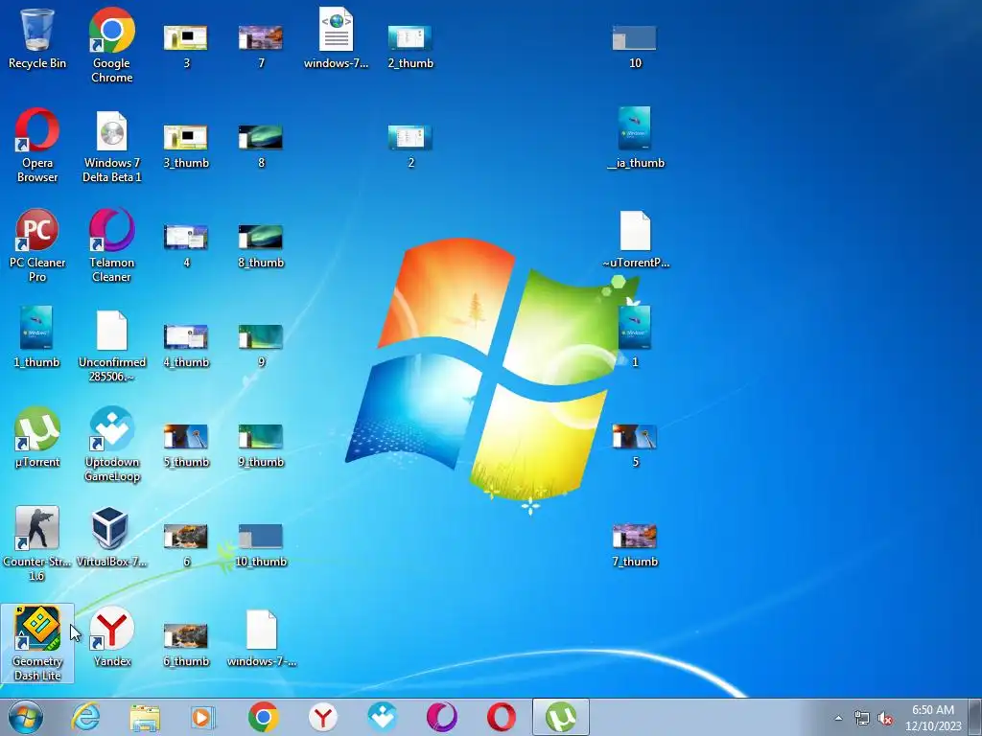Open the Recycle Bin desktop icon

click(x=37, y=38)
